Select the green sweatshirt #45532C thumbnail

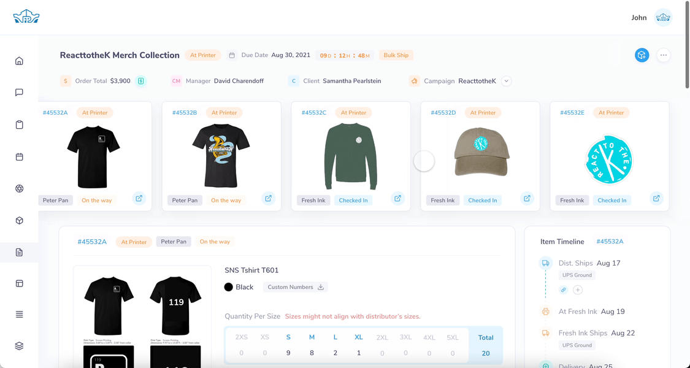[351, 156]
